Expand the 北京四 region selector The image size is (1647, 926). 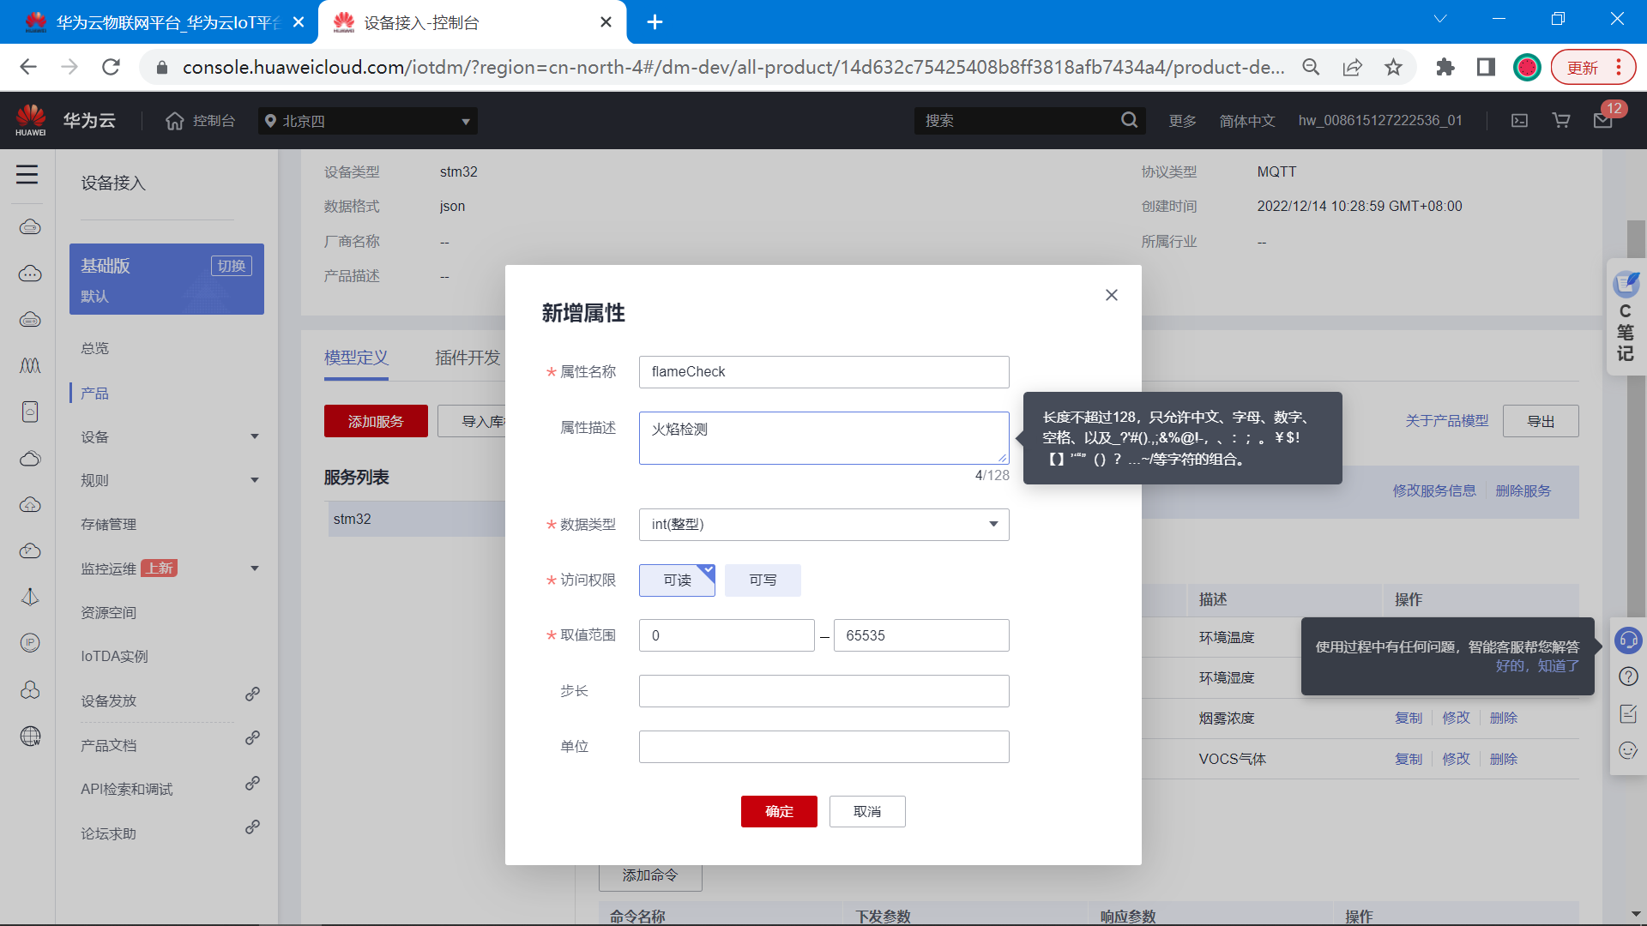tap(368, 121)
